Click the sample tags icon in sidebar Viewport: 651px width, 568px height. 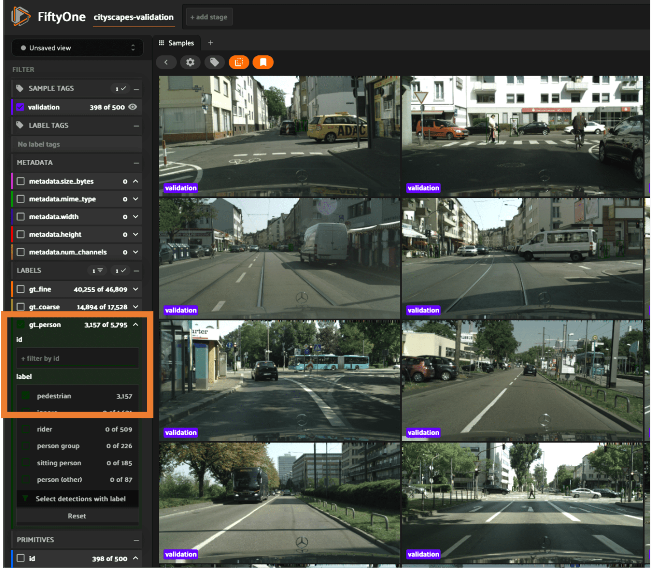(x=20, y=88)
